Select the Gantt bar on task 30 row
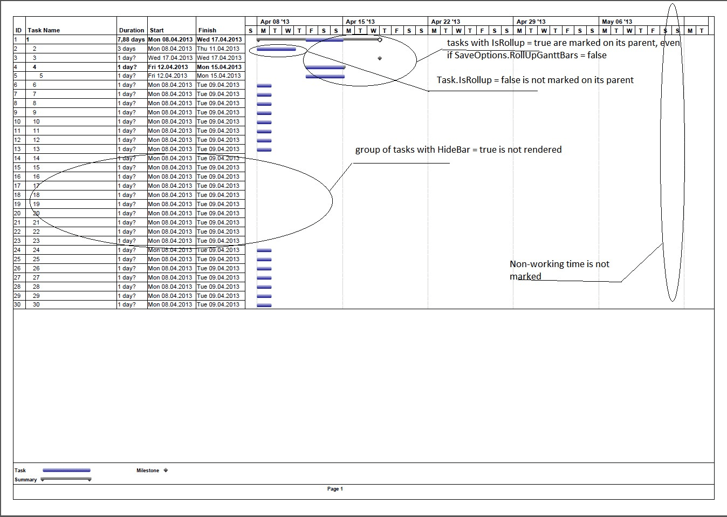 (264, 305)
